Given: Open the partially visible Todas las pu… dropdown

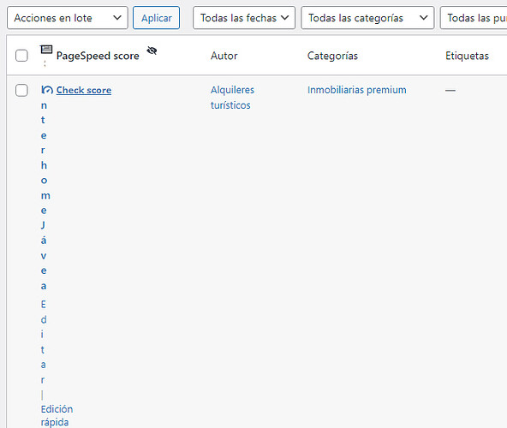Looking at the screenshot, I should point(474,18).
